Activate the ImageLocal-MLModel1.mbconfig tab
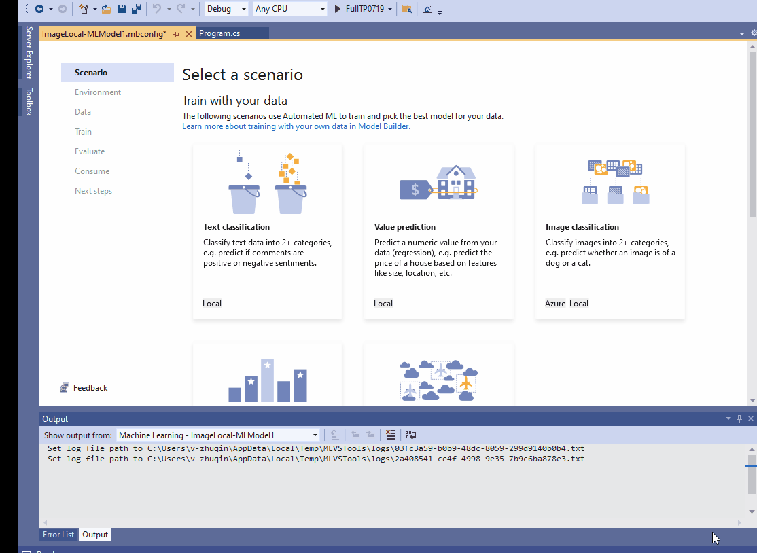The image size is (757, 553). (104, 34)
